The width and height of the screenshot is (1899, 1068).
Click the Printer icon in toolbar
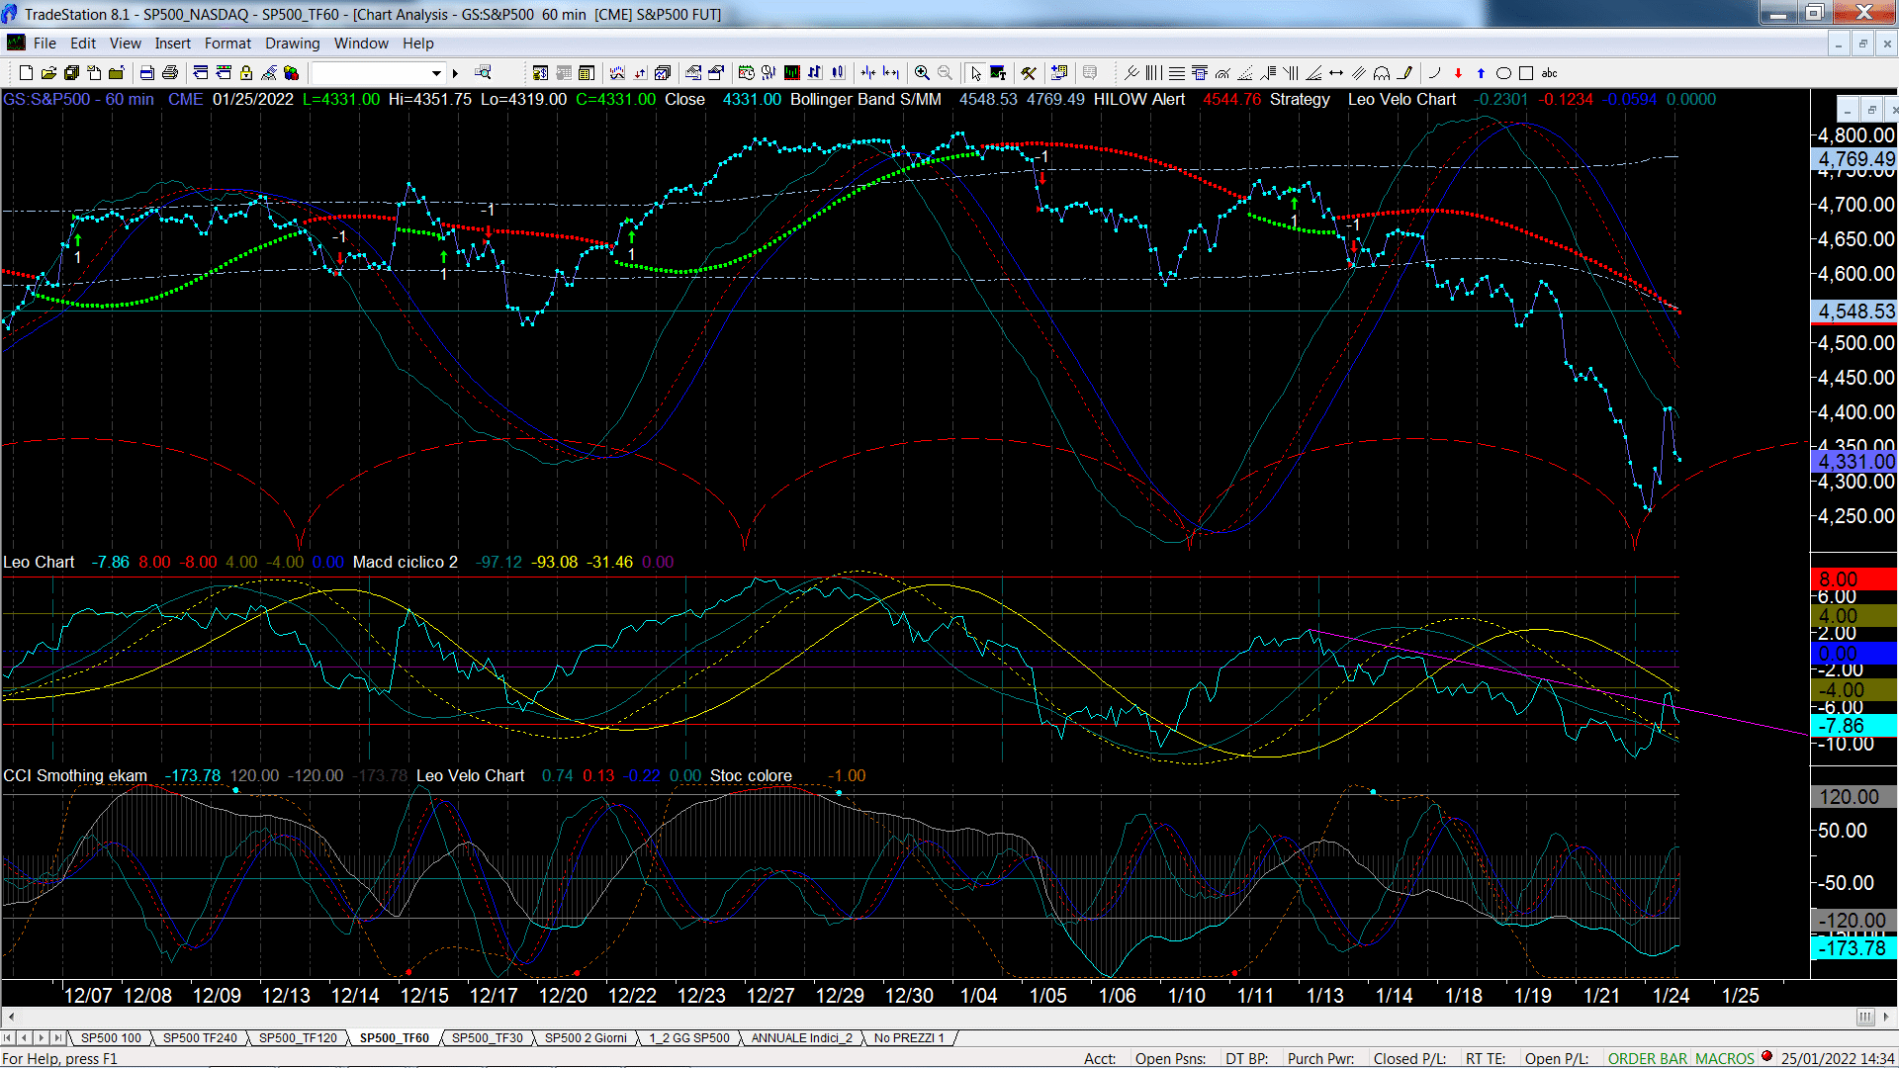click(170, 73)
